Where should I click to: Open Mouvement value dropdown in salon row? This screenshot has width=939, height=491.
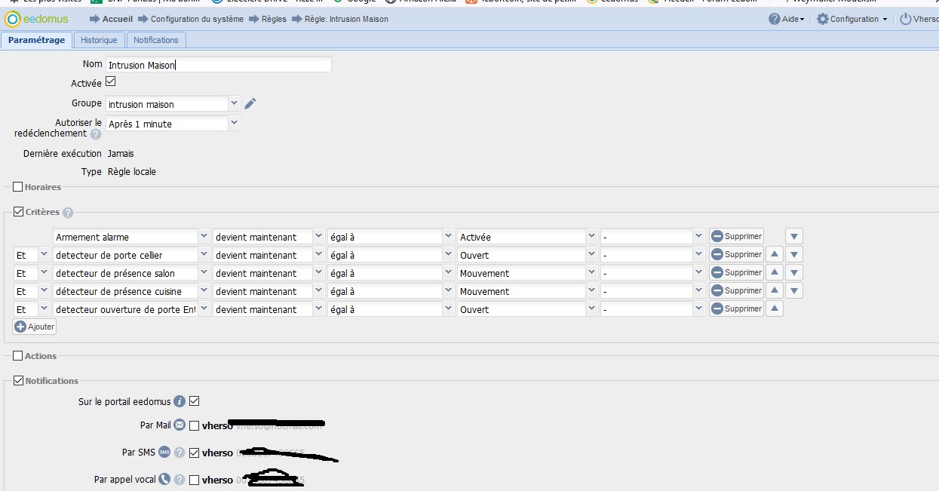592,272
